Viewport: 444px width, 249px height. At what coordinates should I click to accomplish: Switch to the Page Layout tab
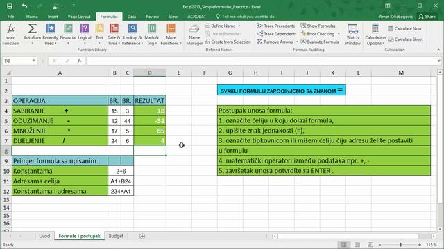tap(79, 17)
